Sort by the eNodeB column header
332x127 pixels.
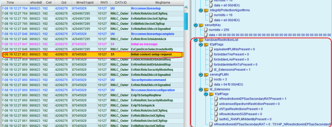[36, 3]
